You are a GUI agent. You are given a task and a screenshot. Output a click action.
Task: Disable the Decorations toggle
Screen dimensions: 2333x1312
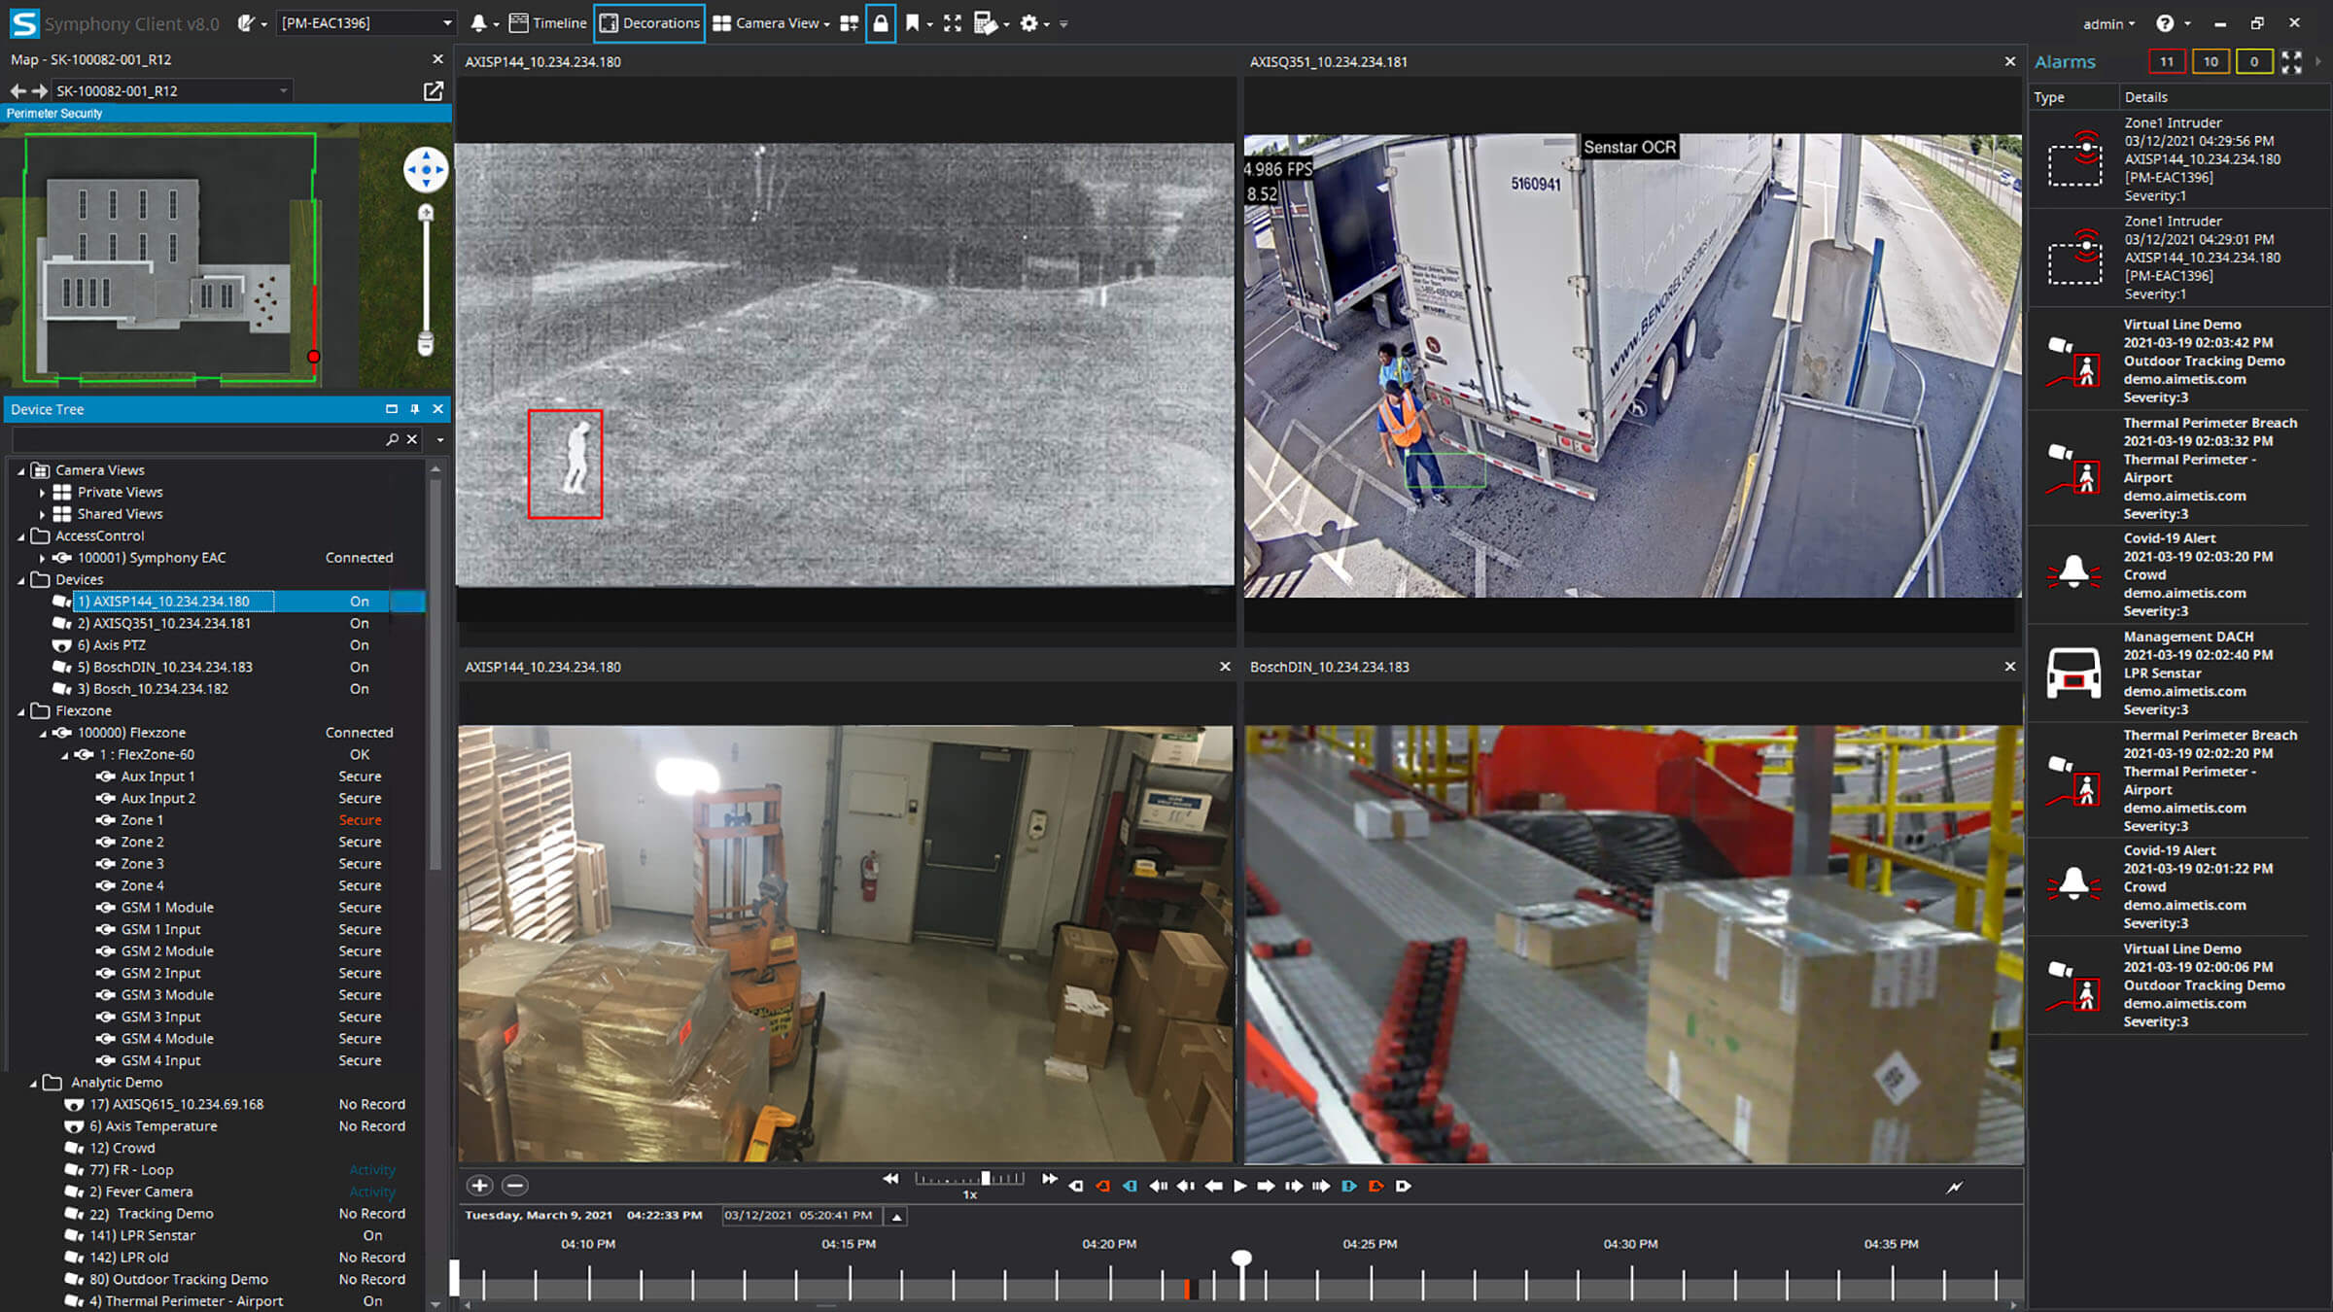point(648,23)
